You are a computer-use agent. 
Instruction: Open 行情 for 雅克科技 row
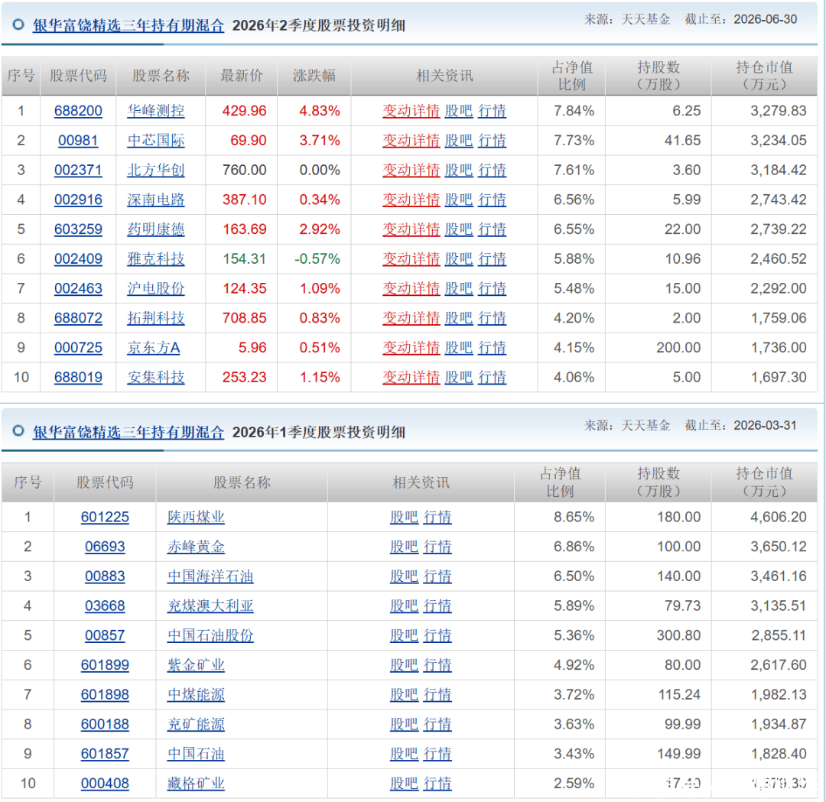(492, 259)
